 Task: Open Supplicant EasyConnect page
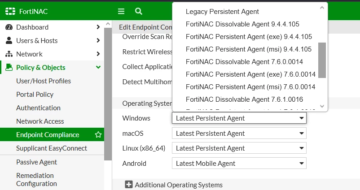tap(52, 148)
